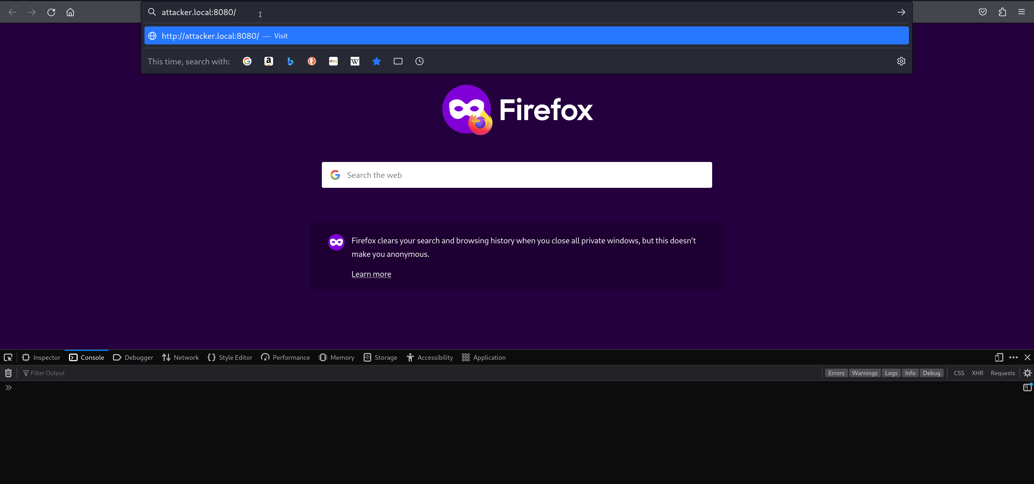Click the pick element from page icon
1034x484 pixels.
click(x=8, y=357)
